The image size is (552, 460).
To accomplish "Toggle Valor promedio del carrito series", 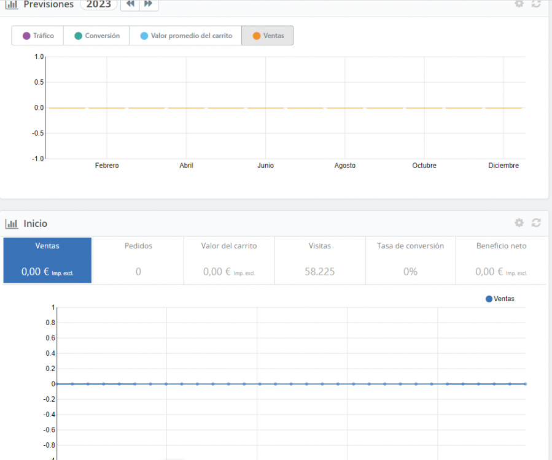I will click(185, 36).
